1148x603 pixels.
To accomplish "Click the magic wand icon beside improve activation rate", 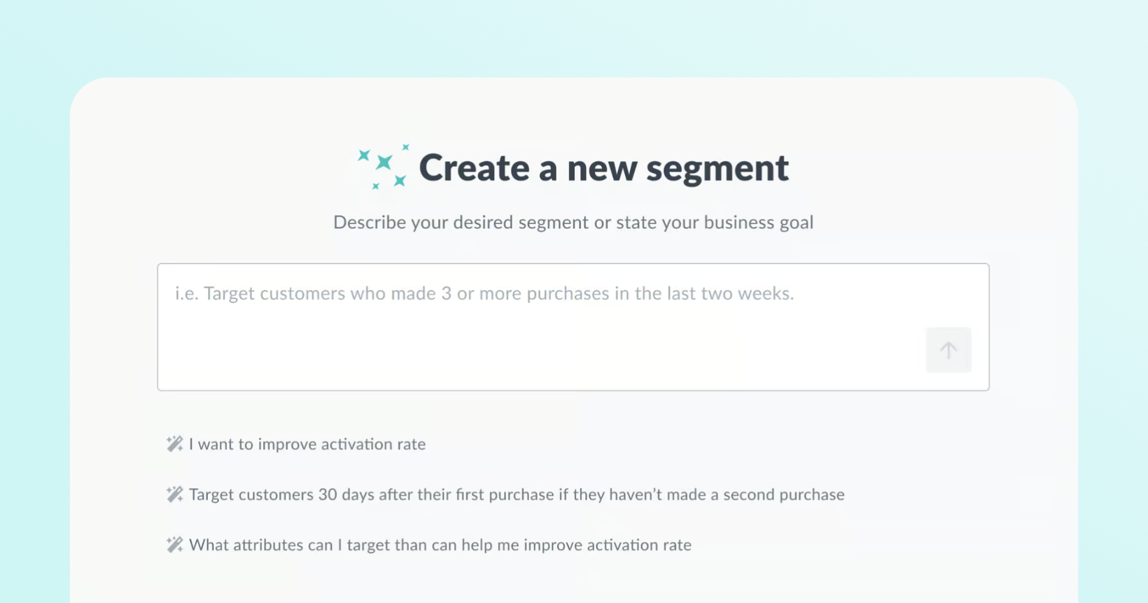I will pos(174,443).
